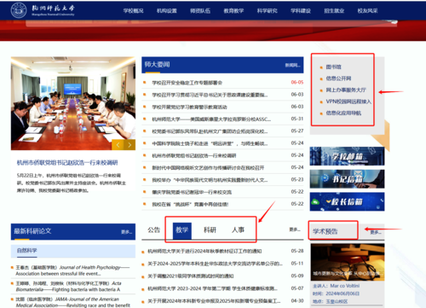The height and width of the screenshot is (308, 426).
Task: Open 科学研究 in top navigation
Action: click(x=267, y=11)
